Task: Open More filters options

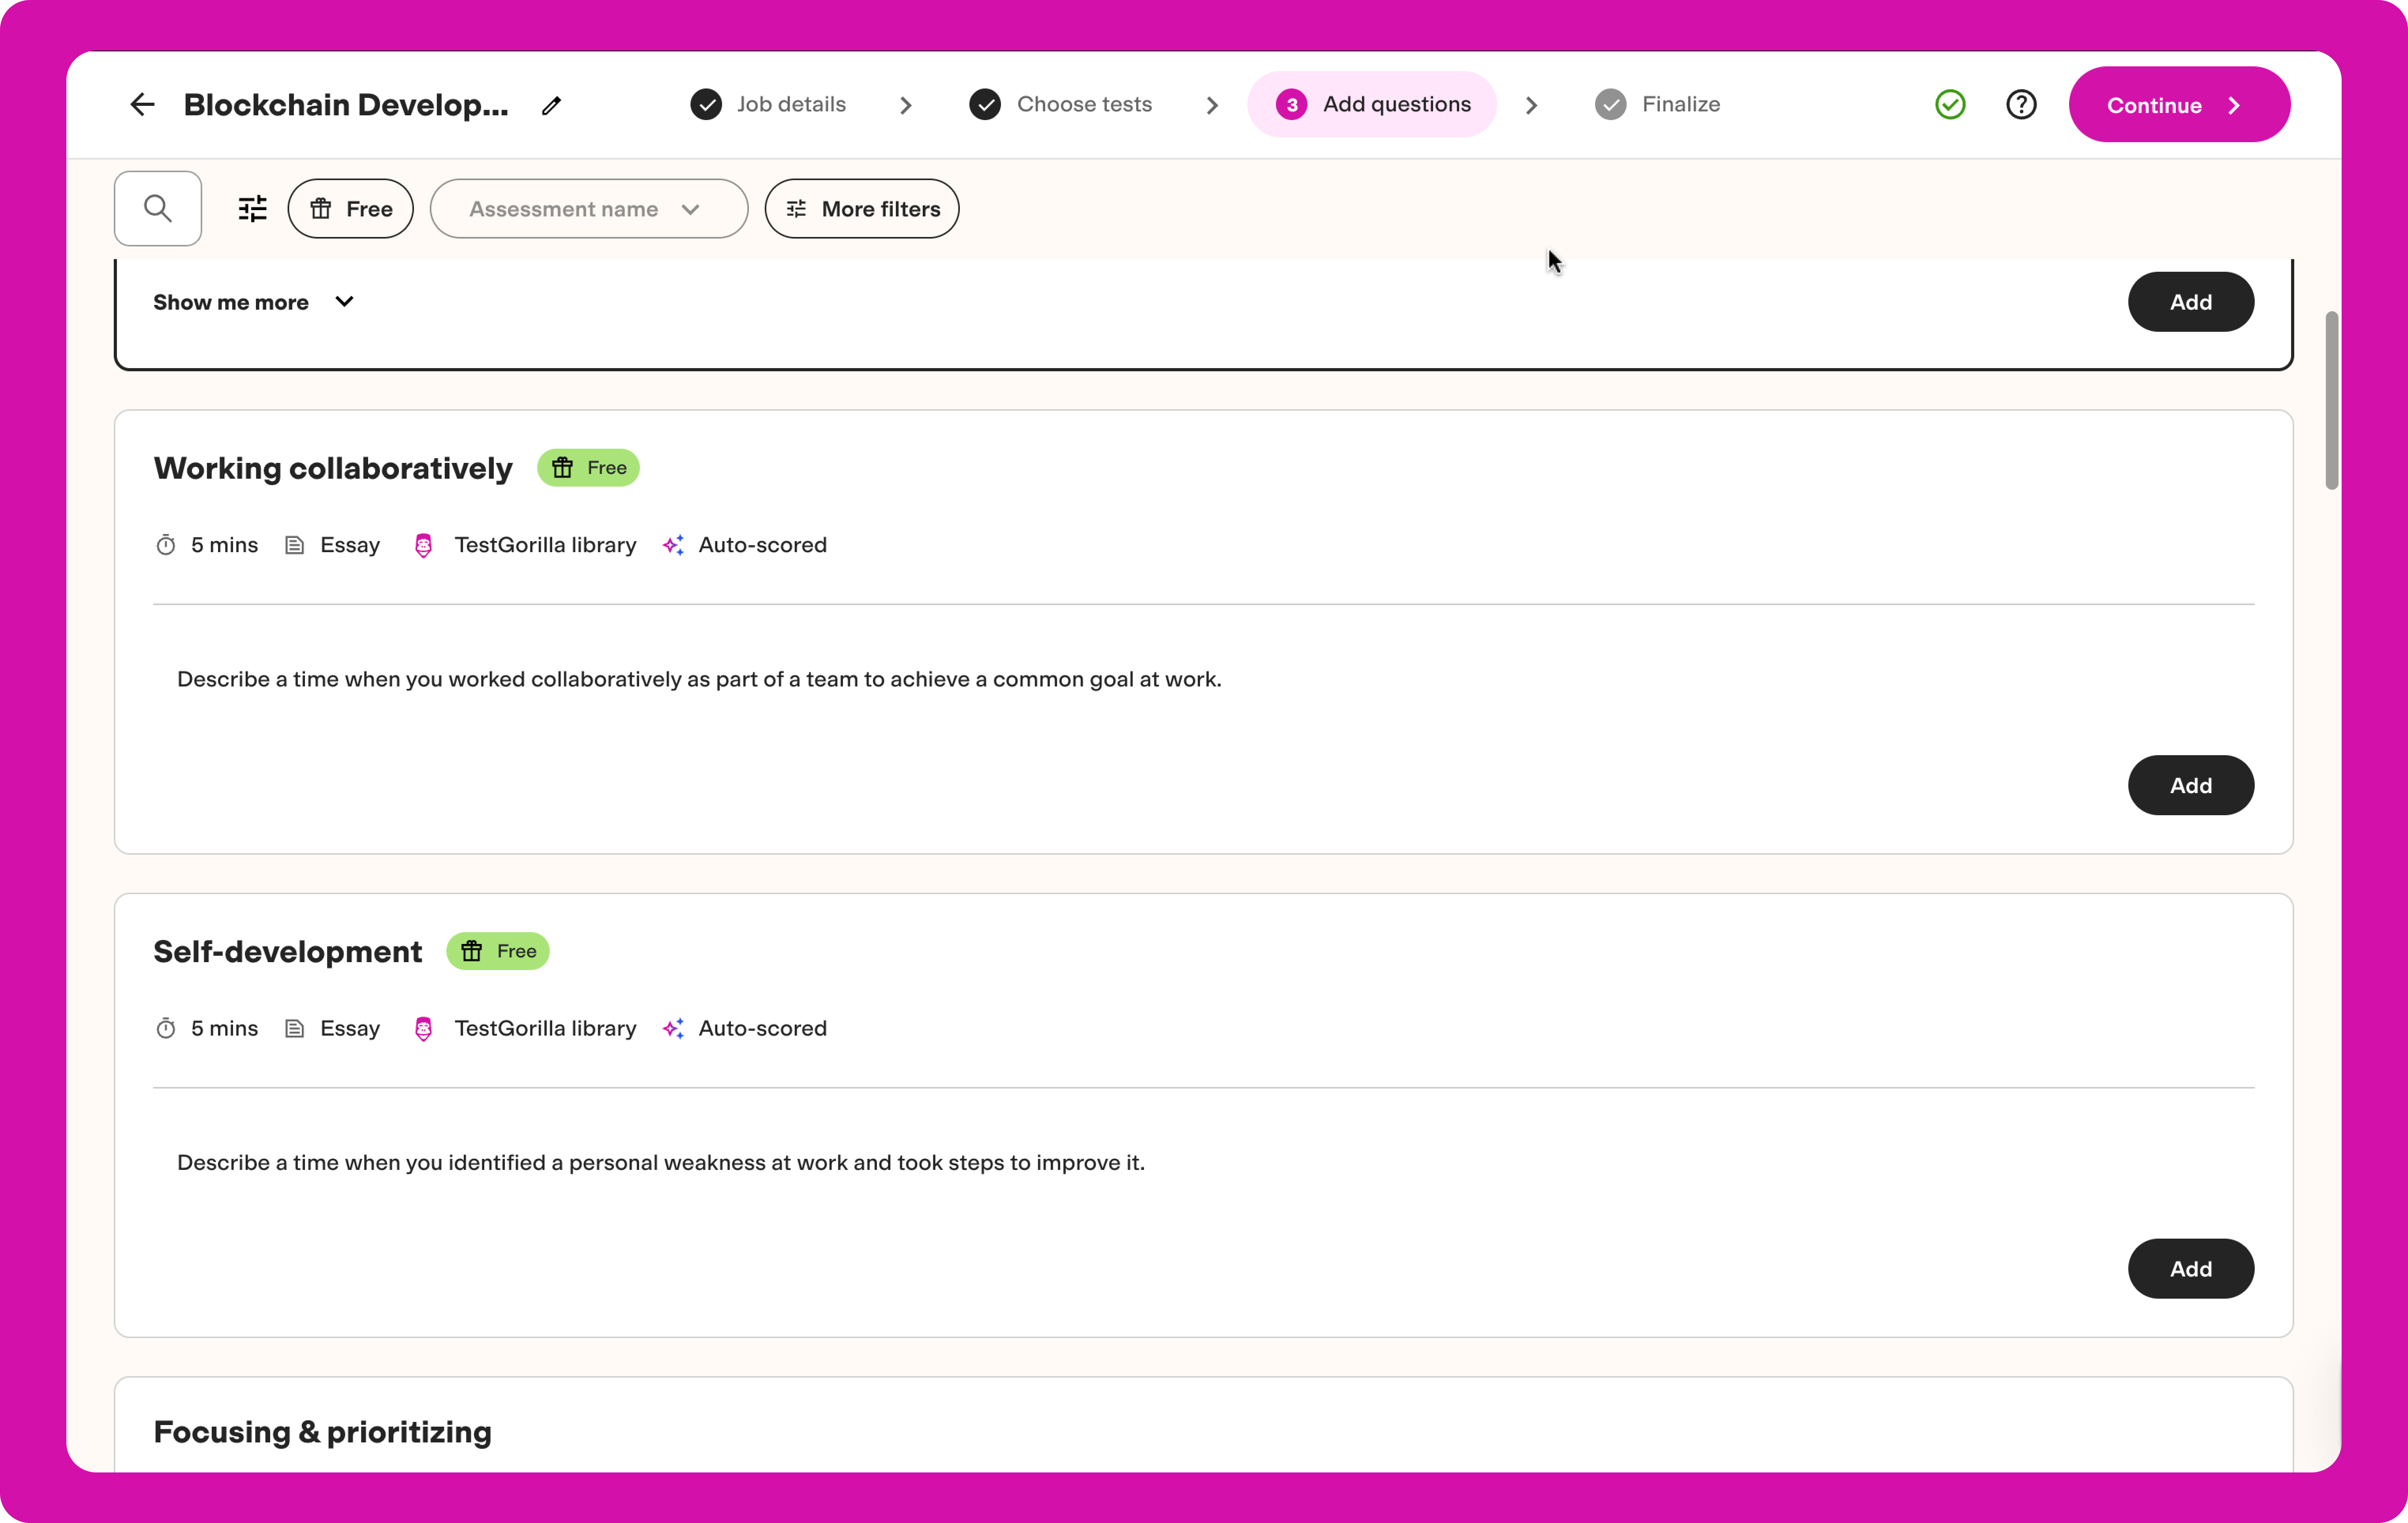Action: (x=861, y=208)
